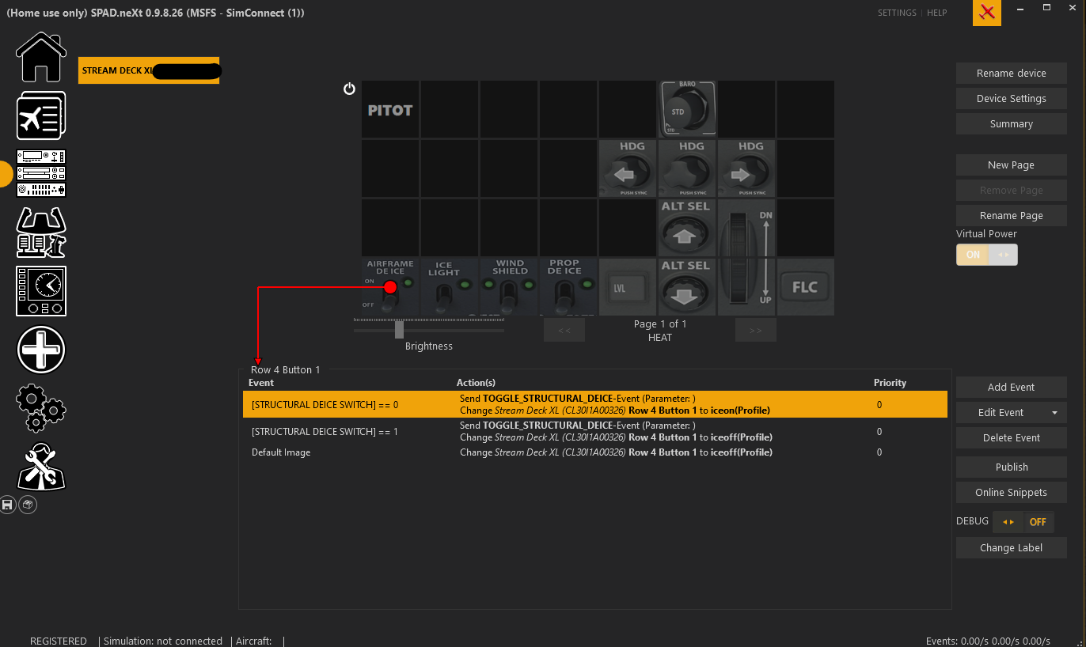The image size is (1086, 647).
Task: Click the Priority column header
Action: 890,383
